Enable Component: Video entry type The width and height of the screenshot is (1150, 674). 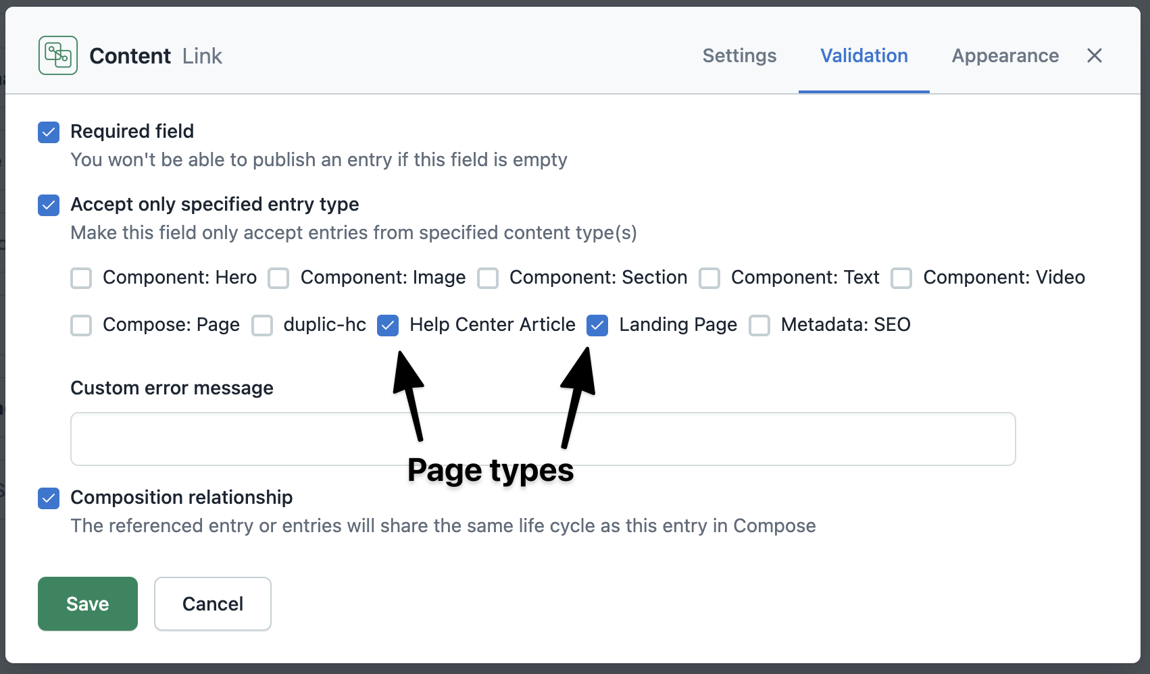tap(901, 278)
